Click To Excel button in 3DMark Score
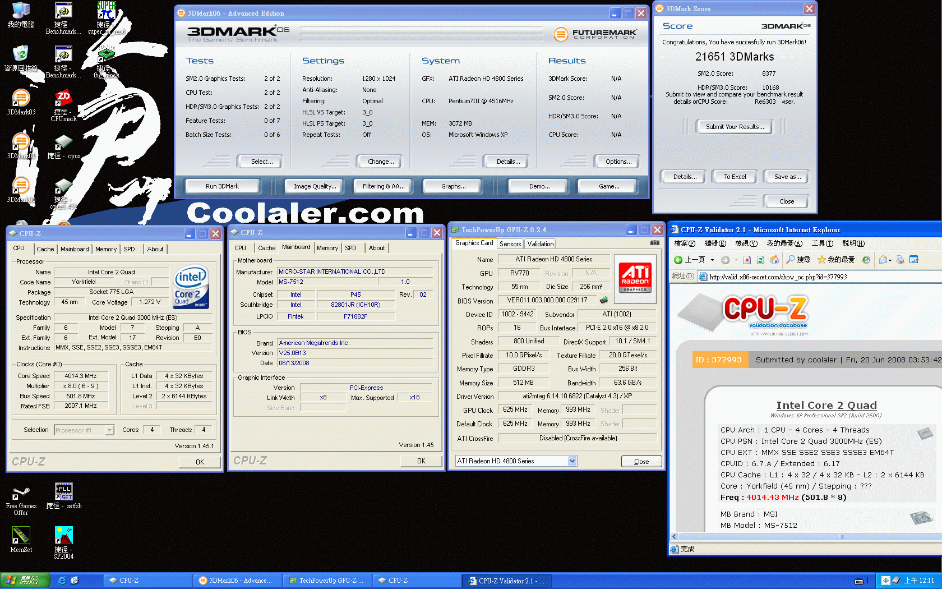Viewport: 942px width, 589px height. coord(735,177)
